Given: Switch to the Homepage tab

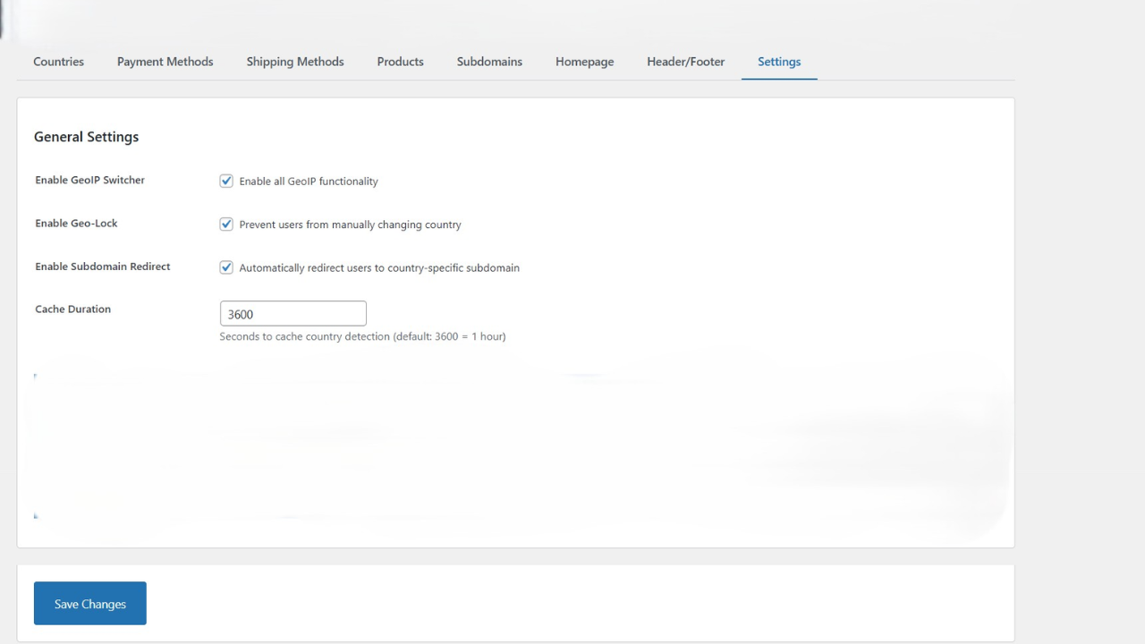Looking at the screenshot, I should point(584,61).
